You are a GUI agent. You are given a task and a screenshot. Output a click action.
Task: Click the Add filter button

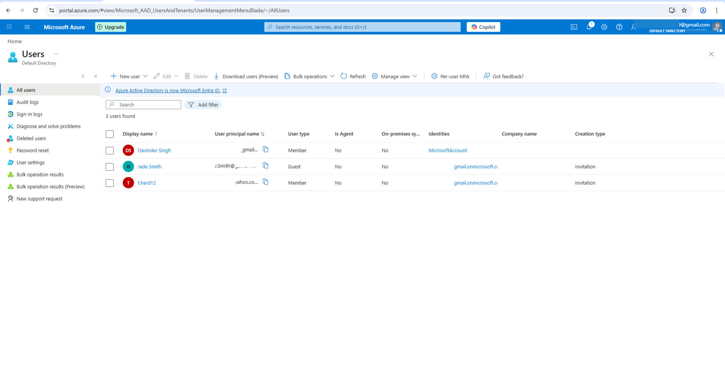point(203,104)
